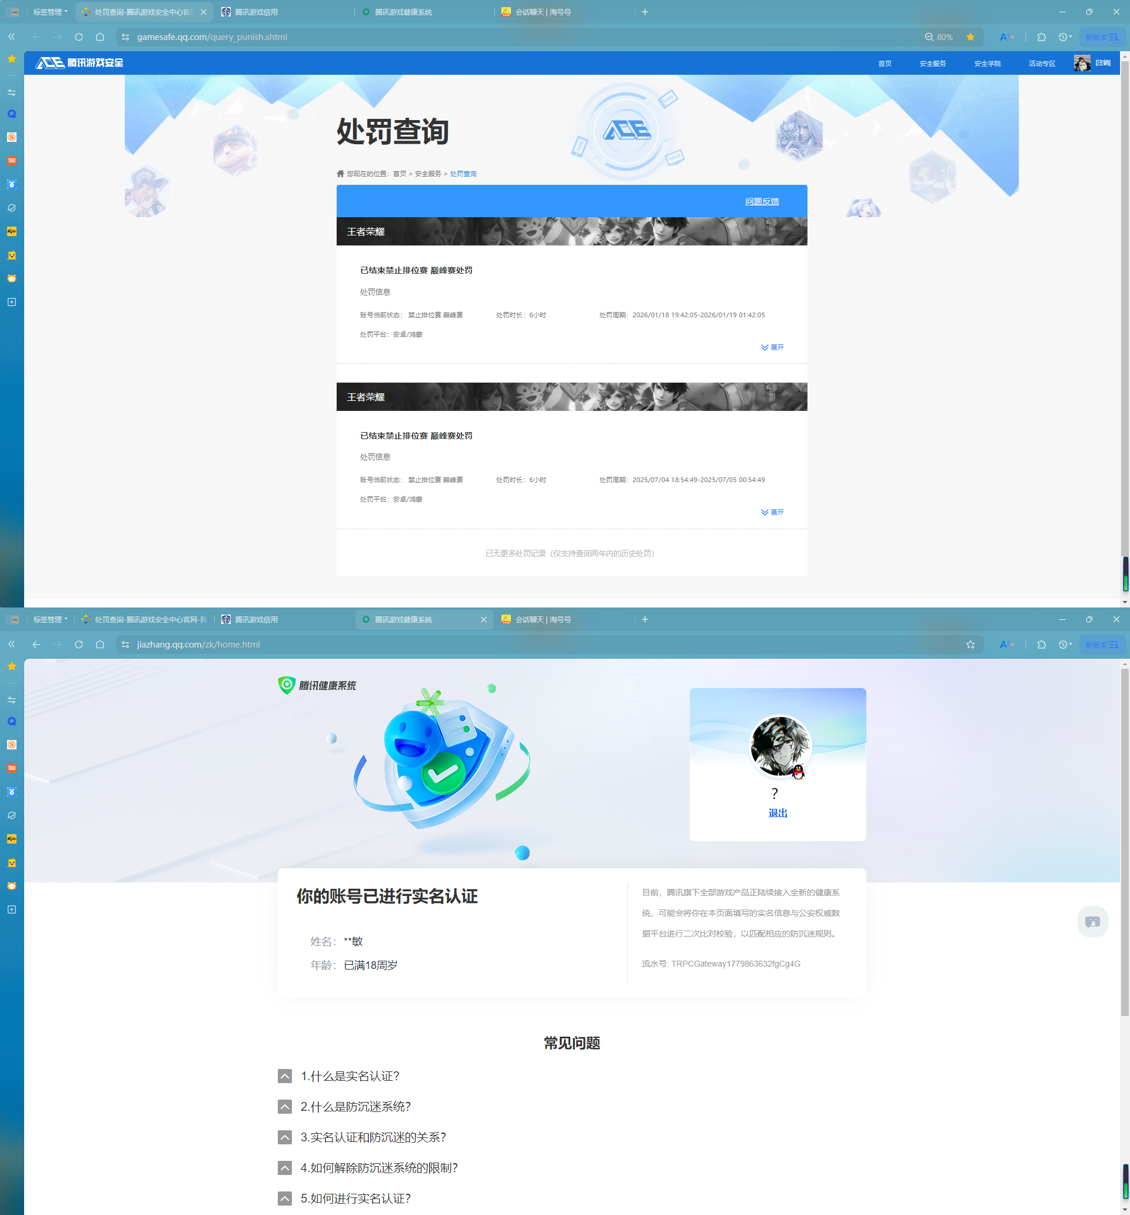Click 首页 in the breadcrumb trail
Viewport: 1130px width, 1215px height.
[x=400, y=174]
